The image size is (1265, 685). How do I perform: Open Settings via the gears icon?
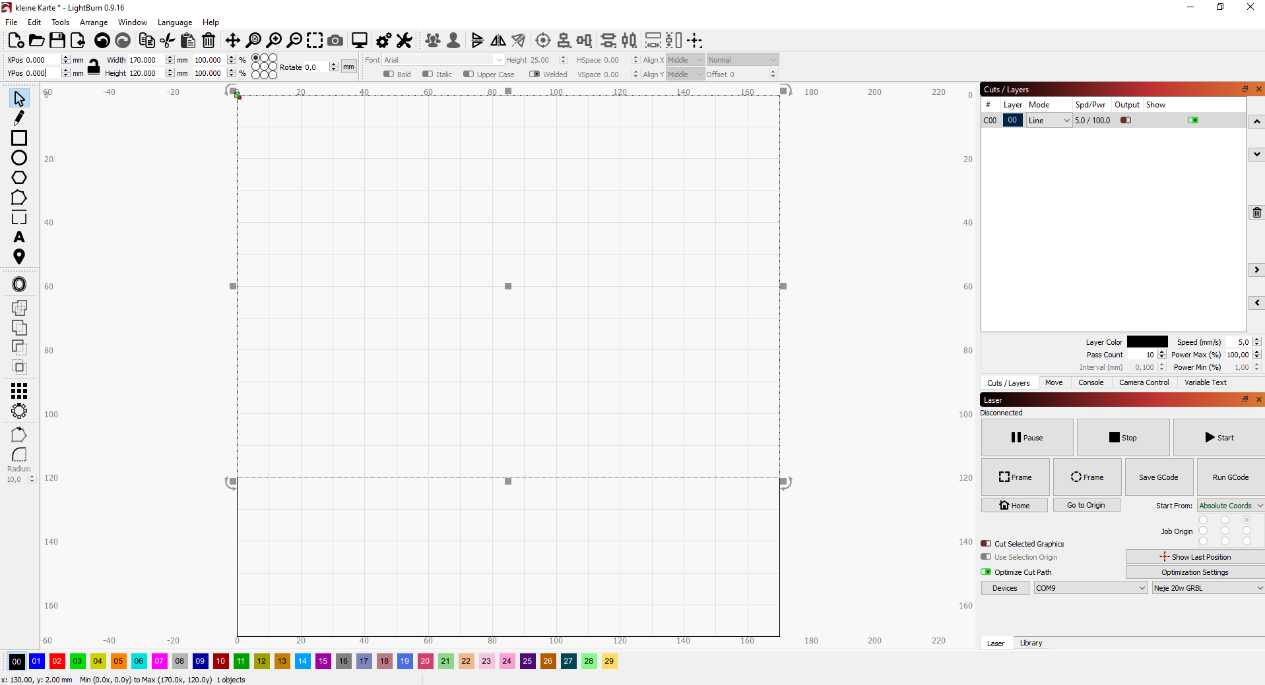click(x=383, y=41)
